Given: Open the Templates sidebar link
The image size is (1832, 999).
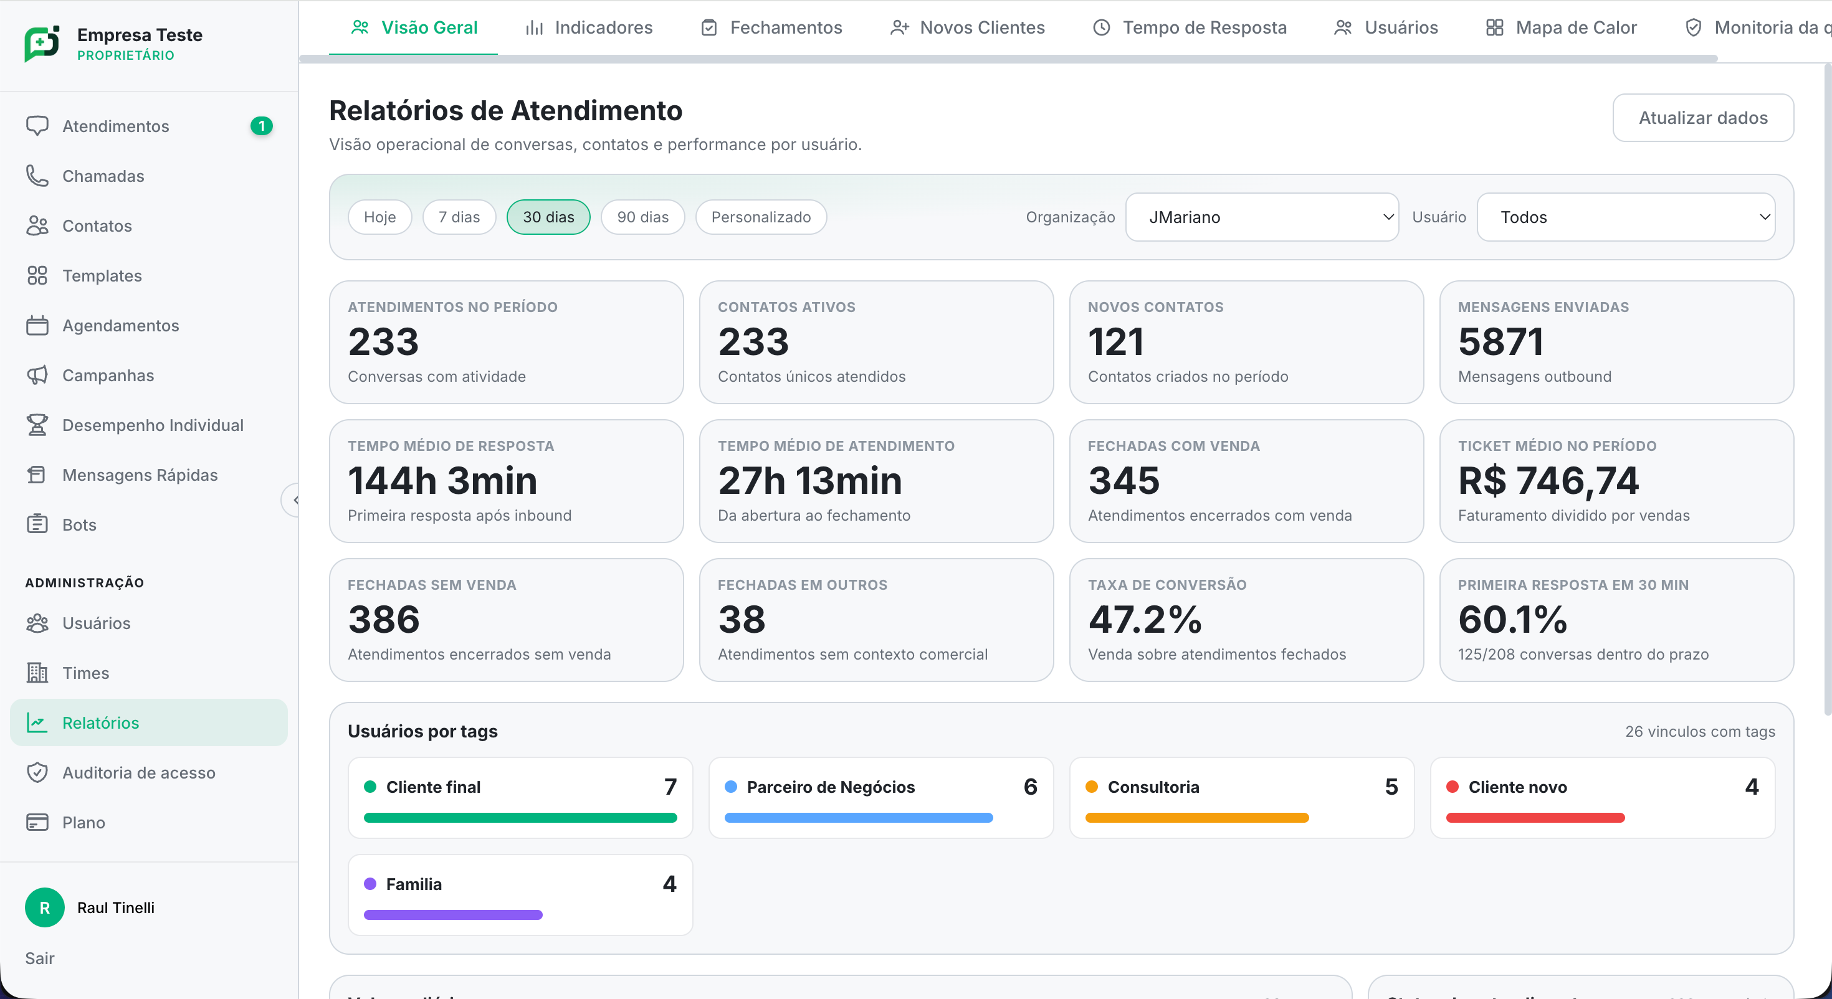Looking at the screenshot, I should [x=149, y=275].
